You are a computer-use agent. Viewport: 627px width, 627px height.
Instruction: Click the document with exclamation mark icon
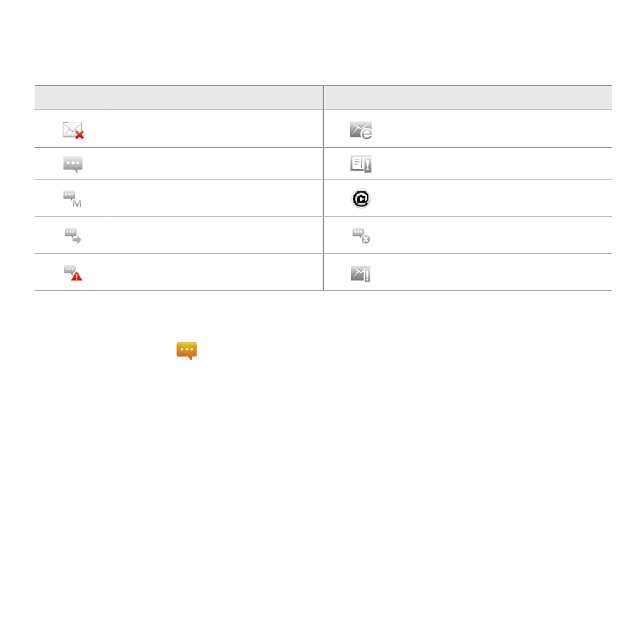[360, 164]
